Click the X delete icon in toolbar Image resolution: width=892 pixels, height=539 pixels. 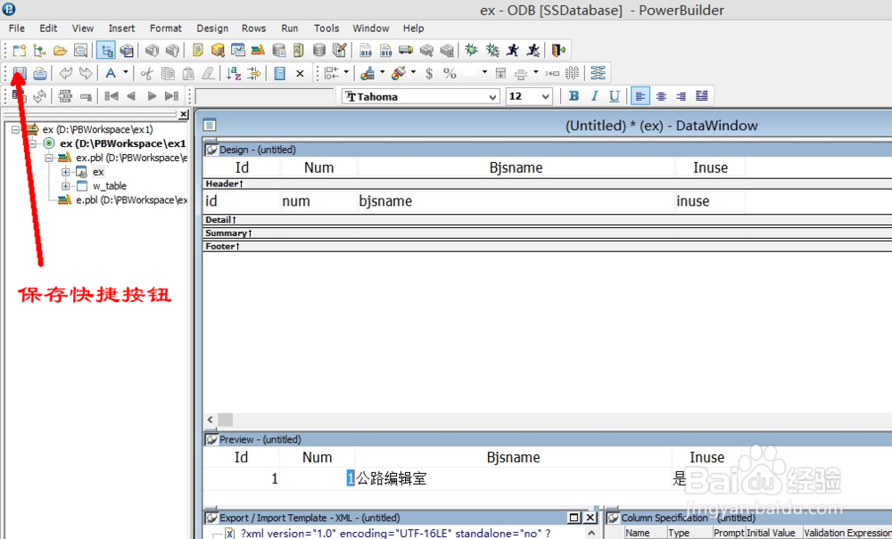click(x=300, y=73)
